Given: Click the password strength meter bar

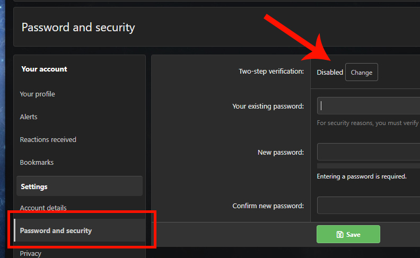Looking at the screenshot, I should pos(369,166).
